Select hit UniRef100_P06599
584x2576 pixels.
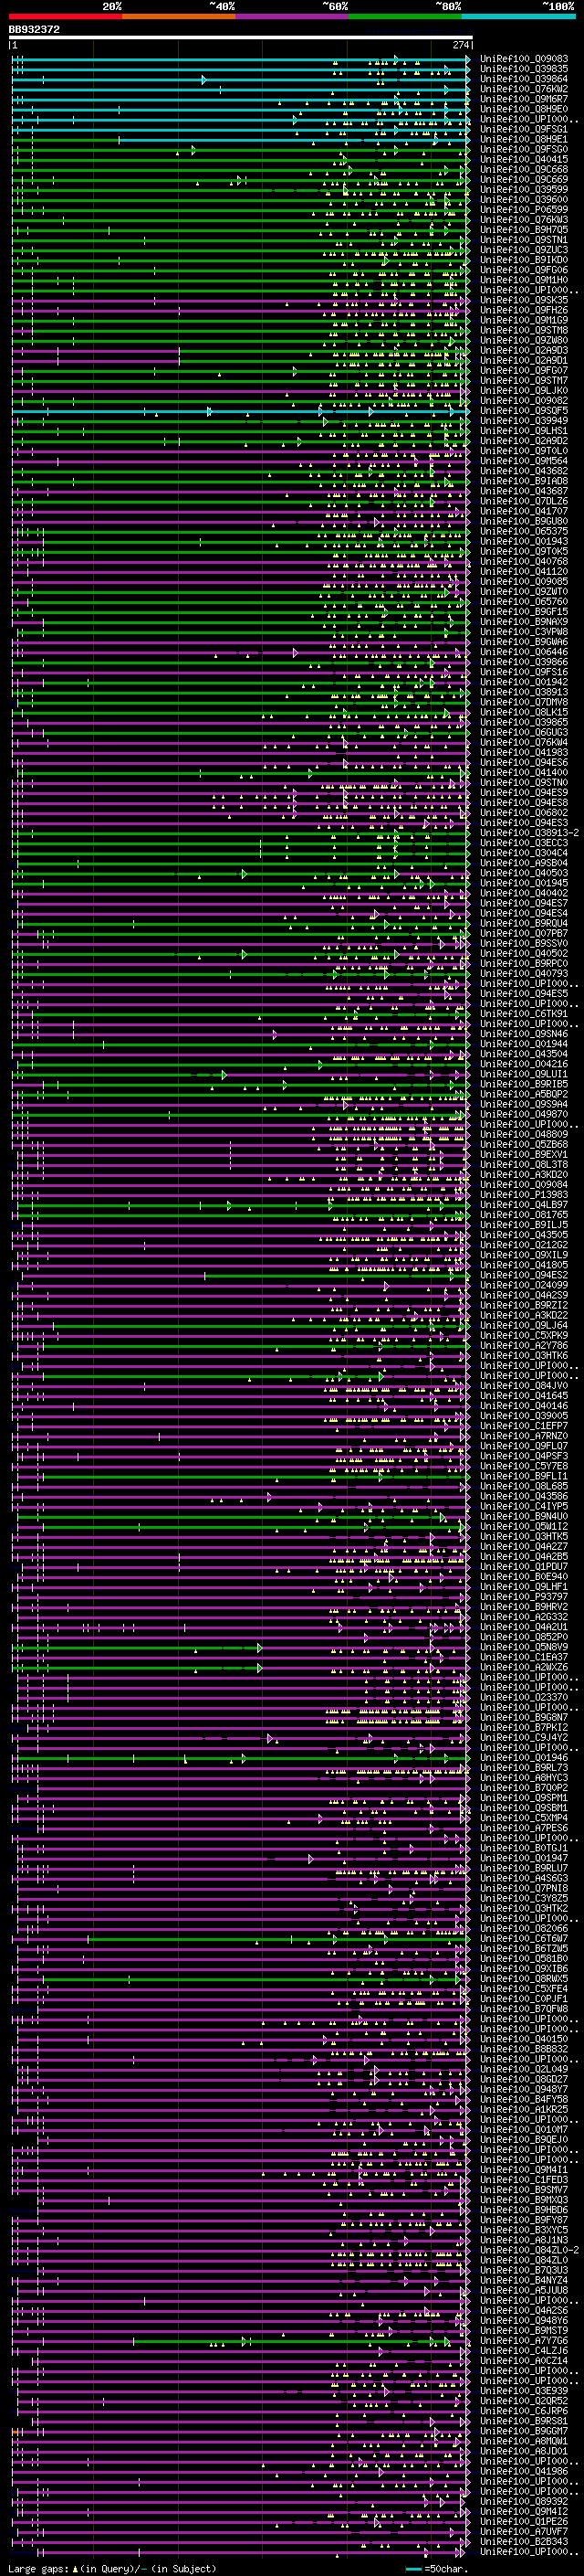(524, 209)
